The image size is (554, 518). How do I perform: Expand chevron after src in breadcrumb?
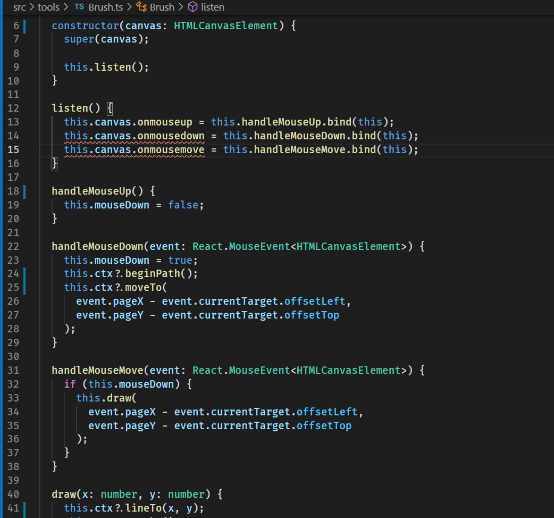32,7
